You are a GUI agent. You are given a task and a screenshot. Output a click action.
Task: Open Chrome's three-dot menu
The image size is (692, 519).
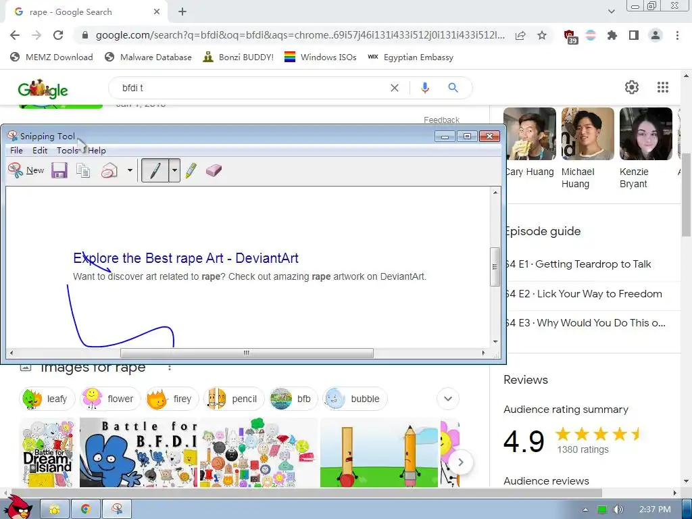point(677,35)
